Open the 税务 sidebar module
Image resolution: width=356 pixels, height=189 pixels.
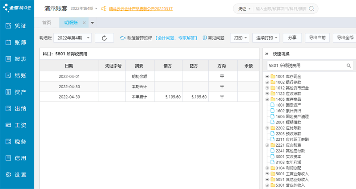(16, 142)
